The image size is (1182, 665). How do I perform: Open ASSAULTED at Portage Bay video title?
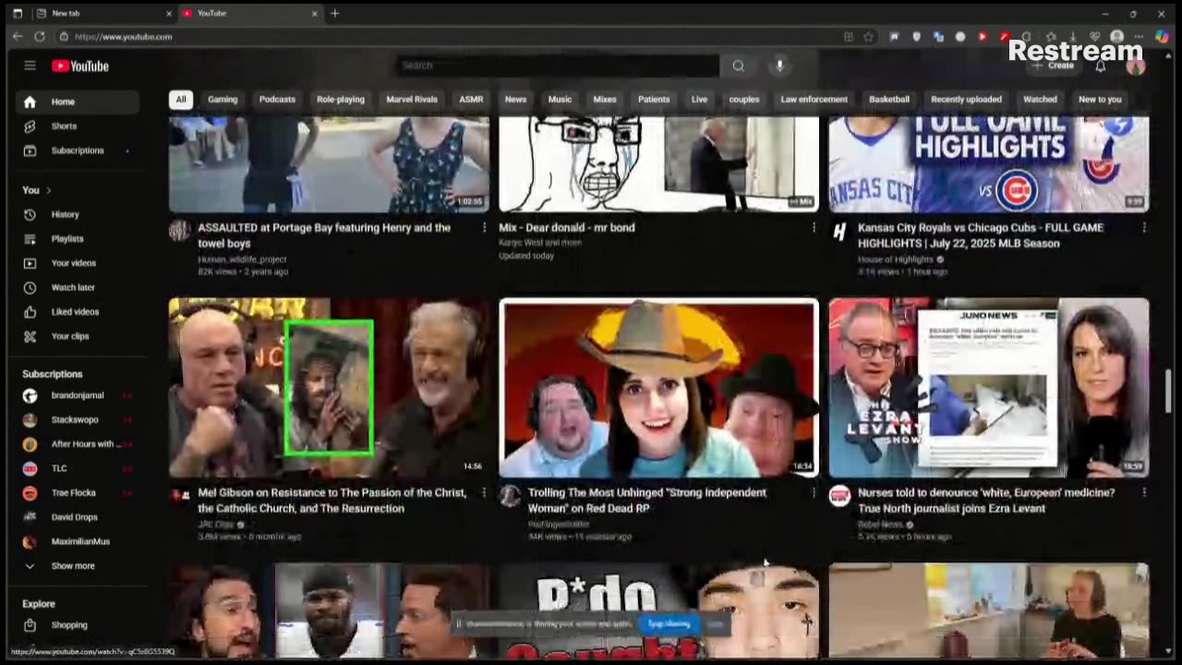click(x=324, y=236)
